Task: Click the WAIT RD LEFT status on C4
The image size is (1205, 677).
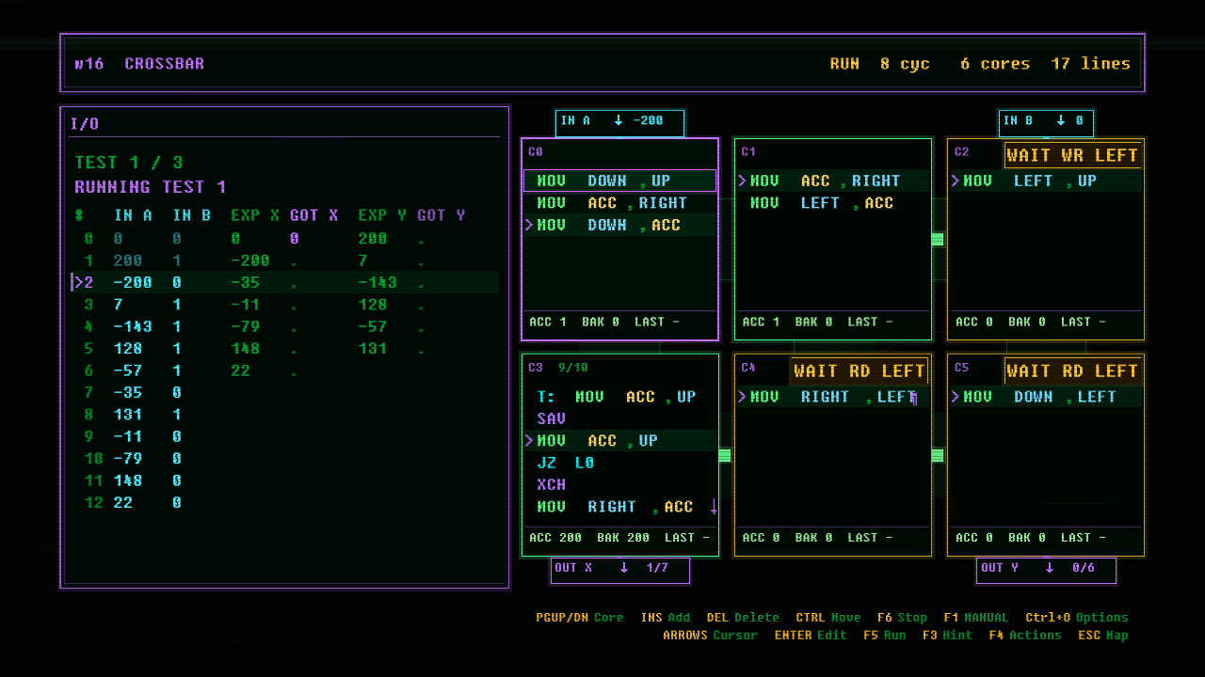Action: [x=859, y=371]
